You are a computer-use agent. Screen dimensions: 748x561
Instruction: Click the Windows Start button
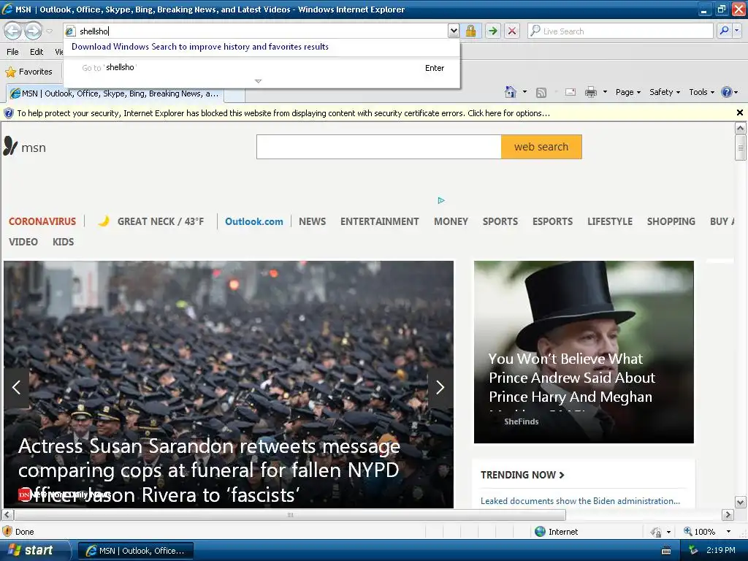pos(34,551)
